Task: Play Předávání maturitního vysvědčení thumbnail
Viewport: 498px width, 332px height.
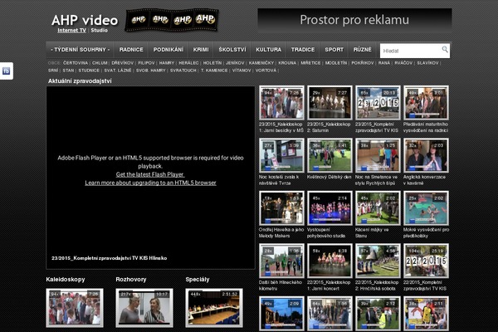Action: click(426, 103)
